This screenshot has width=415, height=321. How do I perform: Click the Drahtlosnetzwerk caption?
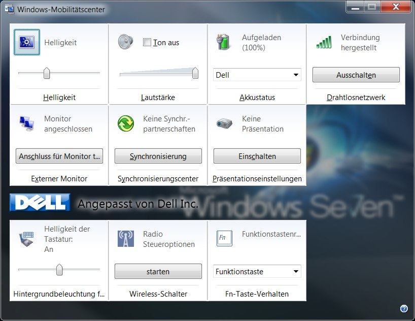pos(356,98)
